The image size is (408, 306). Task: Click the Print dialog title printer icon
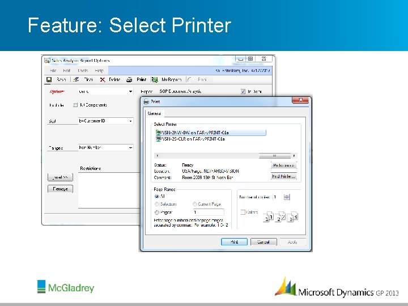click(x=146, y=102)
